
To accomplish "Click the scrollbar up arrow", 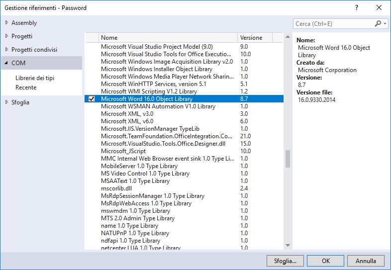I will coord(288,37).
